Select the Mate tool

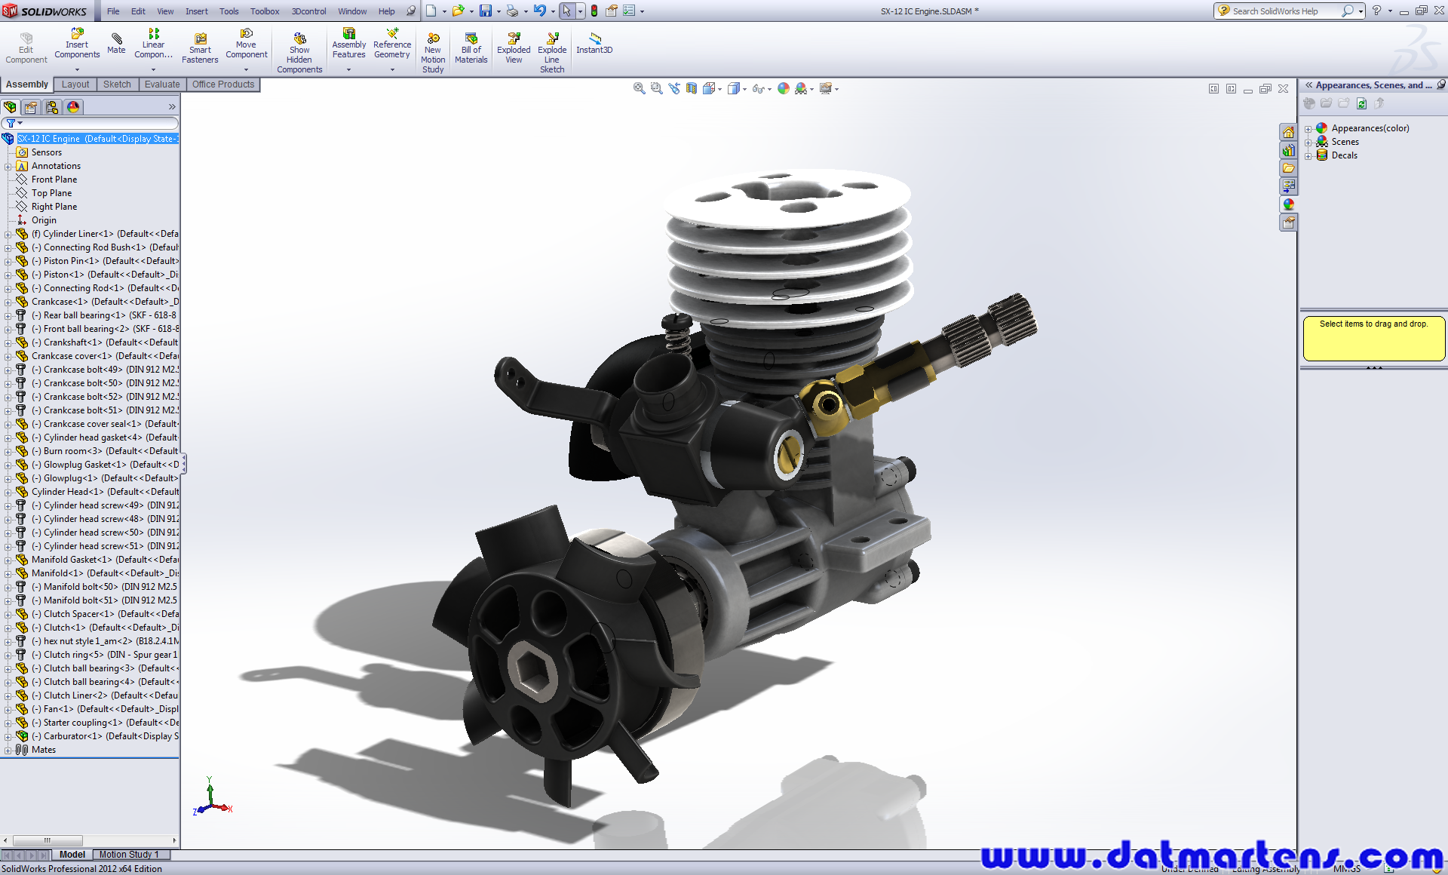click(x=116, y=43)
